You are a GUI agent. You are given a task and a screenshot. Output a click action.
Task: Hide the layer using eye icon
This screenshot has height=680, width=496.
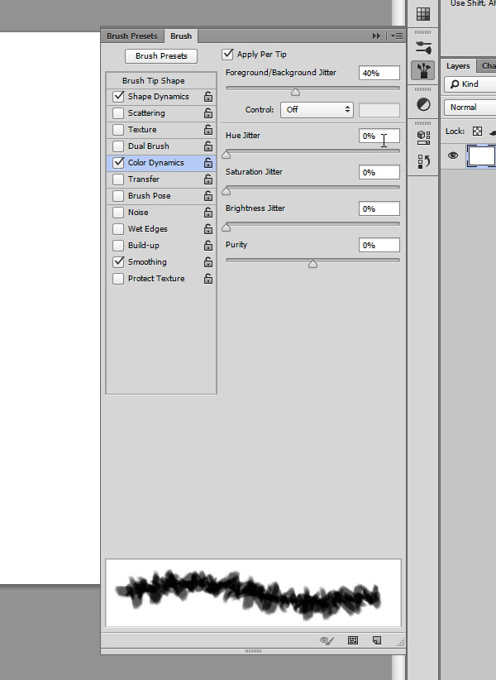point(453,155)
